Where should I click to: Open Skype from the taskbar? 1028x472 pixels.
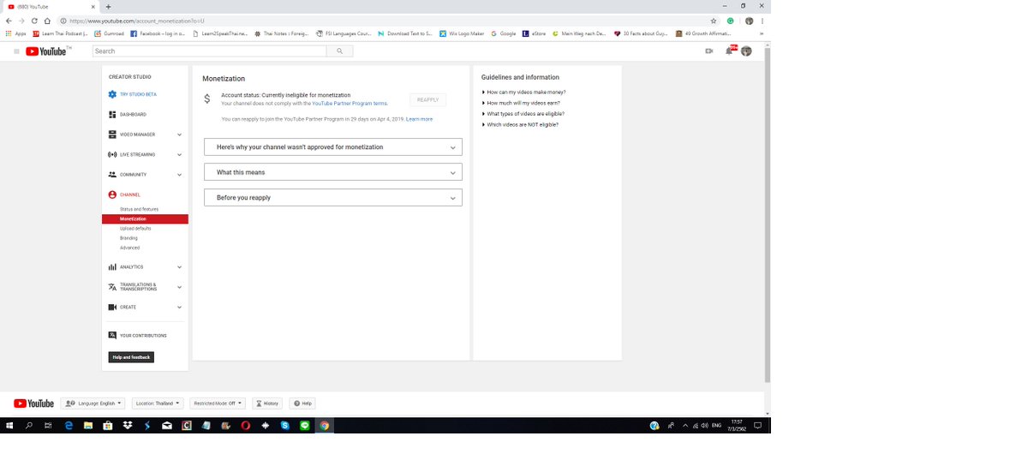[x=285, y=426]
